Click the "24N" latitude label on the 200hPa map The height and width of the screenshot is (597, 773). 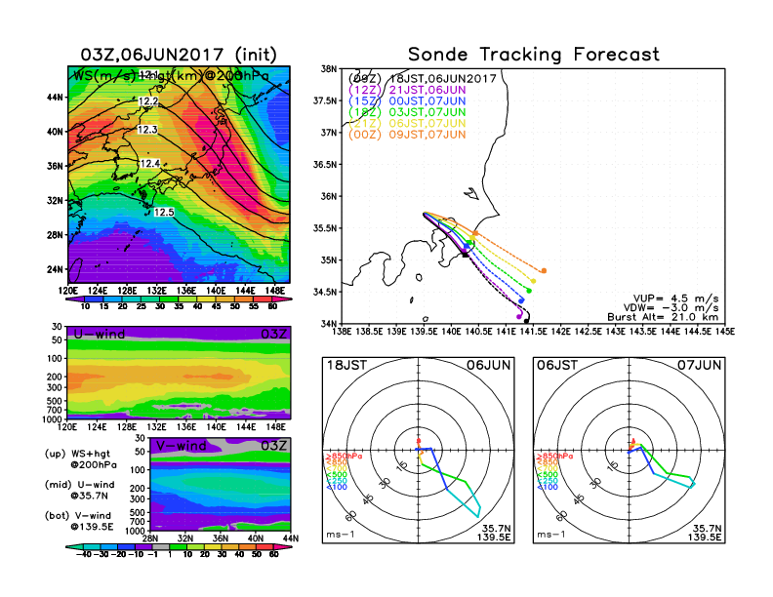pyautogui.click(x=55, y=269)
